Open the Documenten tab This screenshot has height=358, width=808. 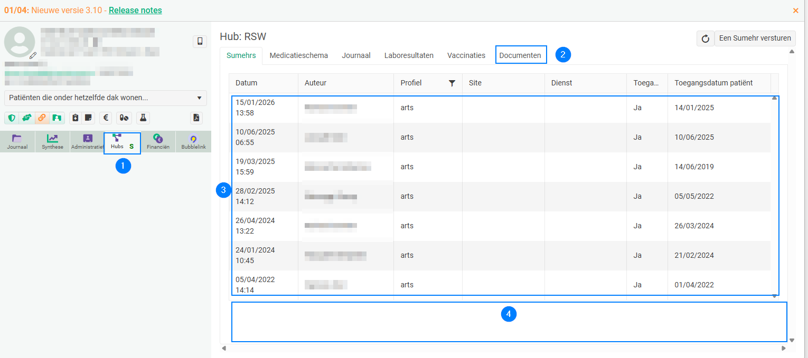pyautogui.click(x=520, y=55)
